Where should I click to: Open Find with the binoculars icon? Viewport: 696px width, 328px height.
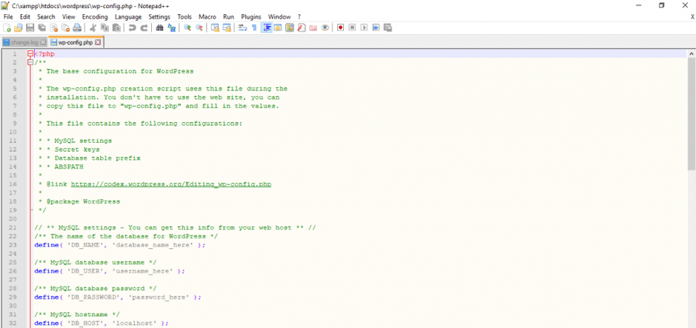tap(159, 27)
